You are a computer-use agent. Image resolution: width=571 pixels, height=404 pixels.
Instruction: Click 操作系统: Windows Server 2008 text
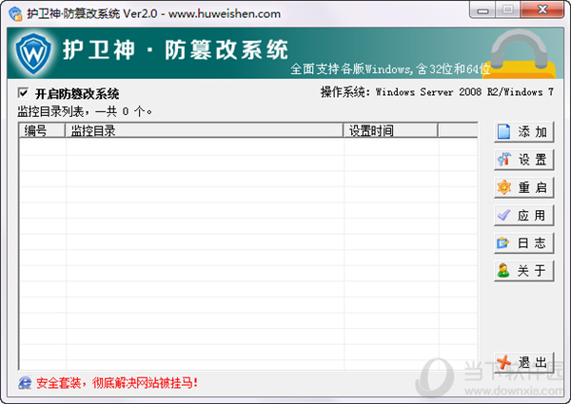(437, 92)
